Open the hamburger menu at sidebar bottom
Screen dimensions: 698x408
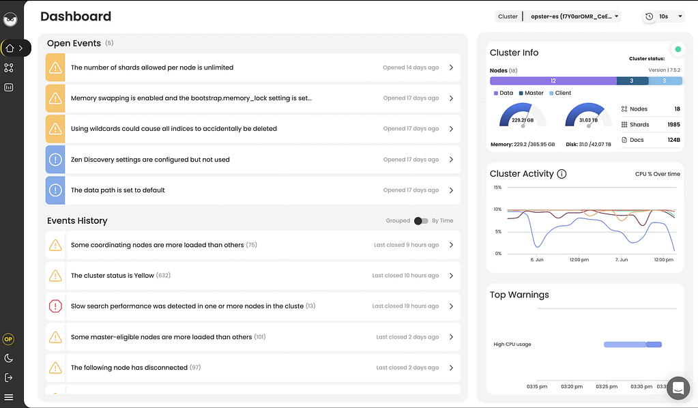pos(8,396)
